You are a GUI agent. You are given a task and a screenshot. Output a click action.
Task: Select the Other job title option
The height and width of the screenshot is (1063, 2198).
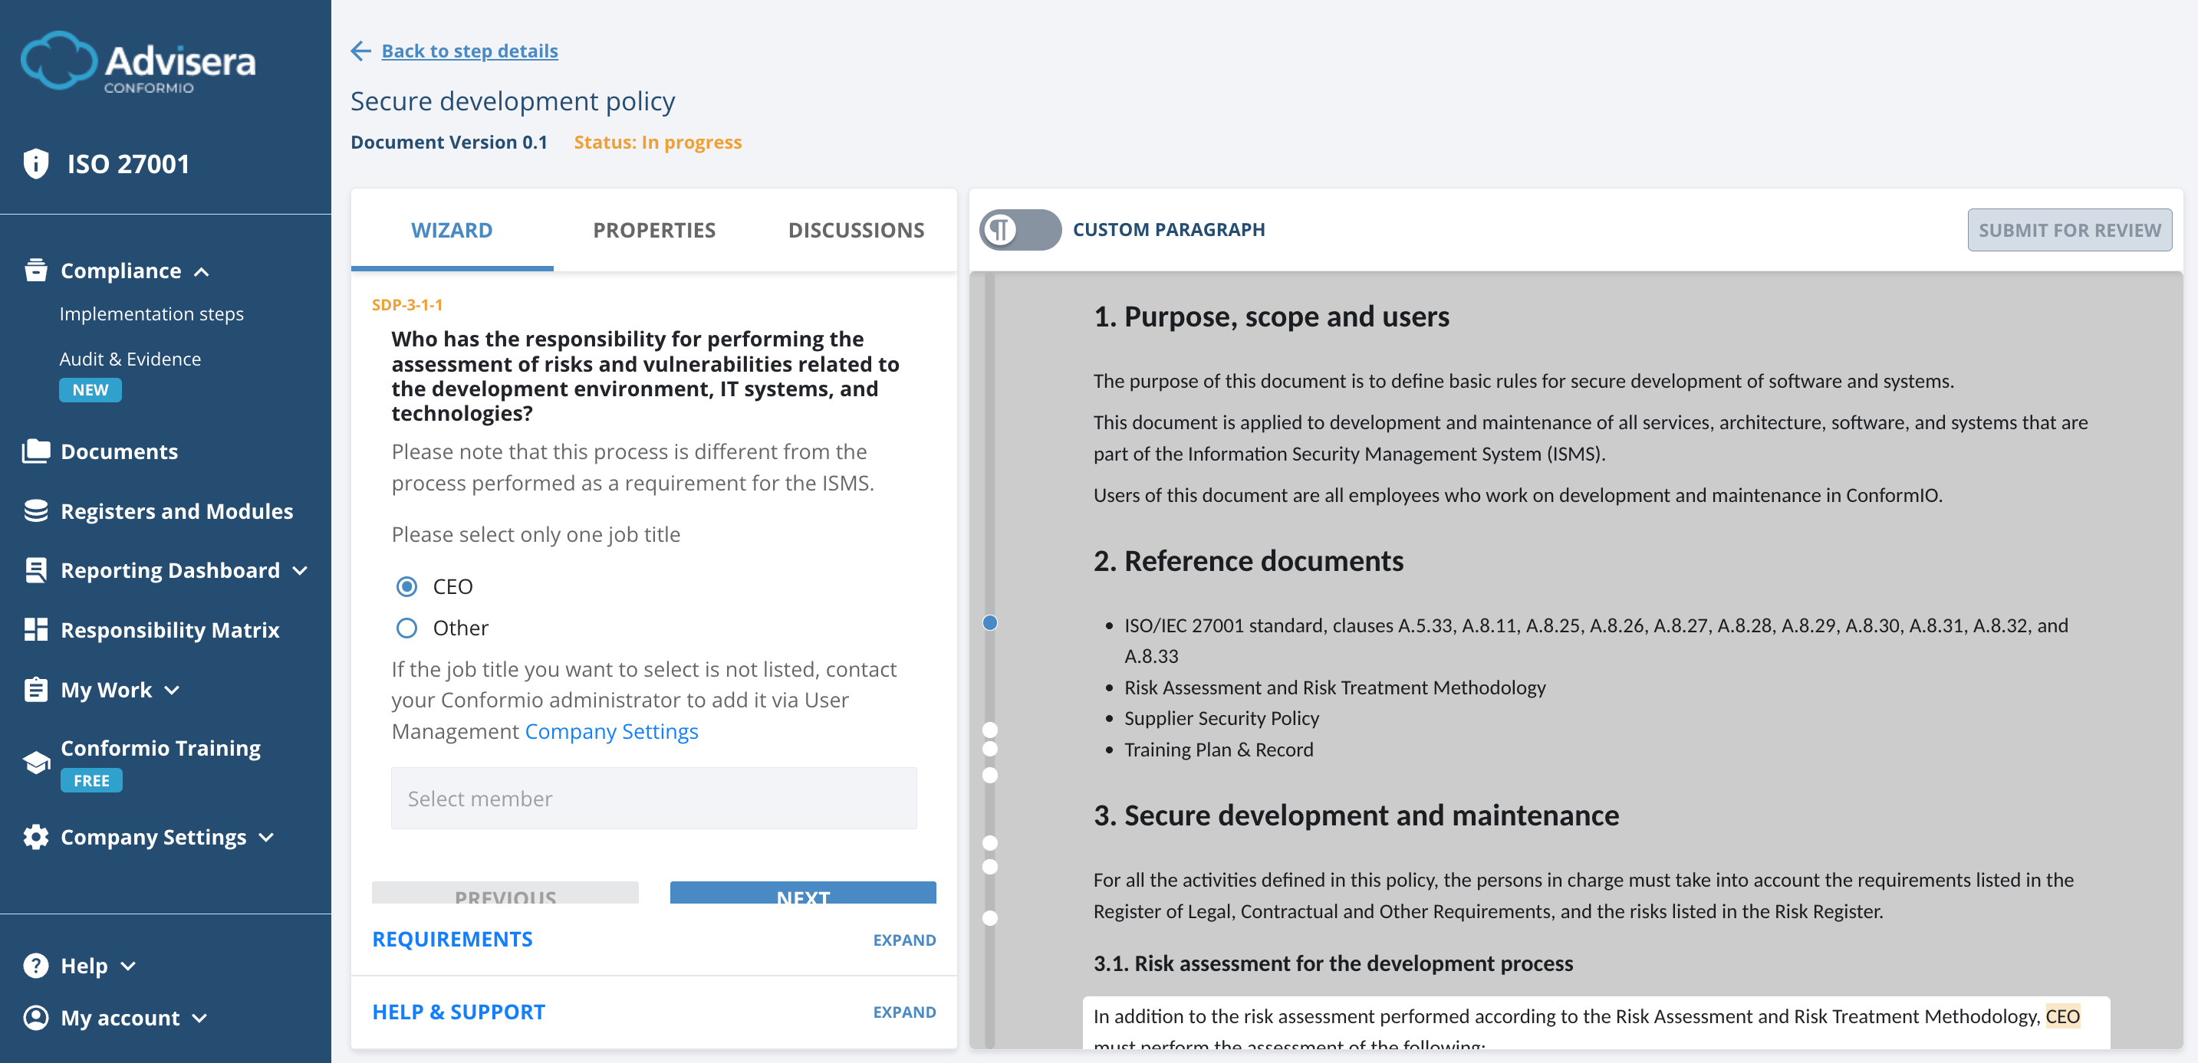[x=407, y=628]
